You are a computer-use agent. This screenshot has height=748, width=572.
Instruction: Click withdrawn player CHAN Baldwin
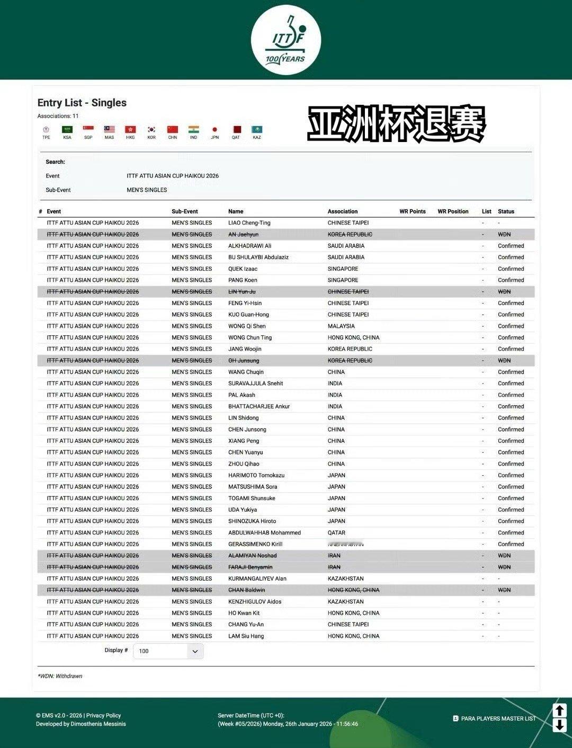click(247, 590)
